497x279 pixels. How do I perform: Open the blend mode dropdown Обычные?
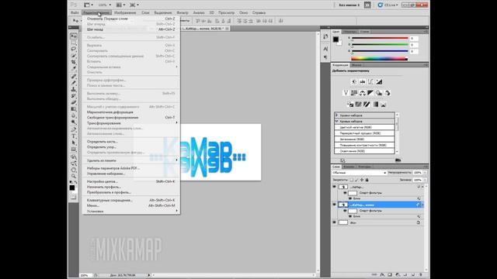click(x=359, y=173)
